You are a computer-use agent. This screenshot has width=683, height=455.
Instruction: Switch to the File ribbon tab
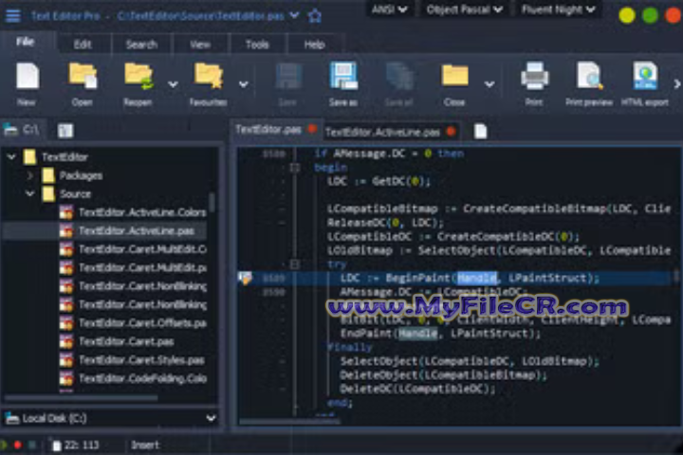[26, 42]
